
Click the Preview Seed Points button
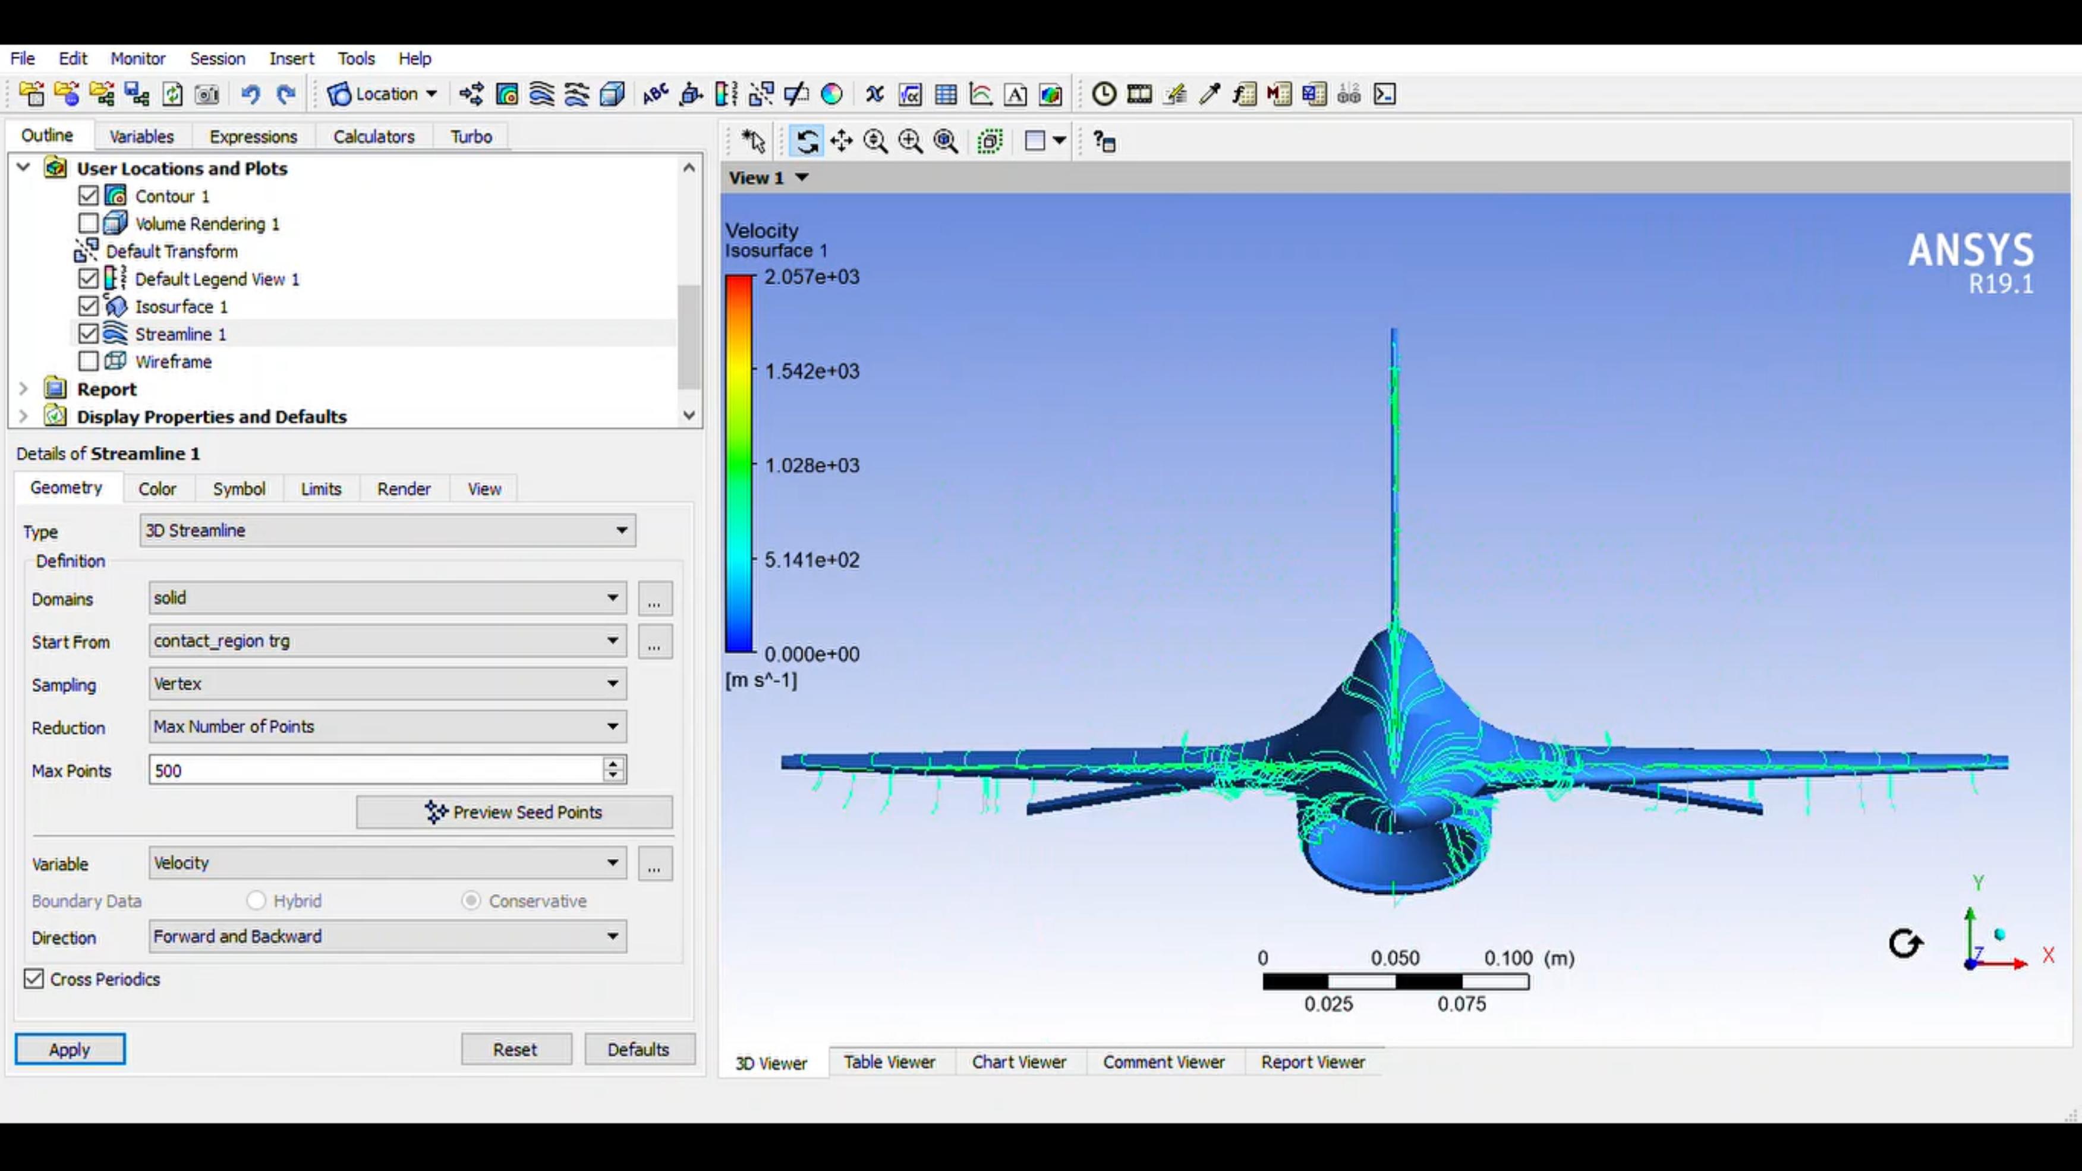pyautogui.click(x=514, y=812)
